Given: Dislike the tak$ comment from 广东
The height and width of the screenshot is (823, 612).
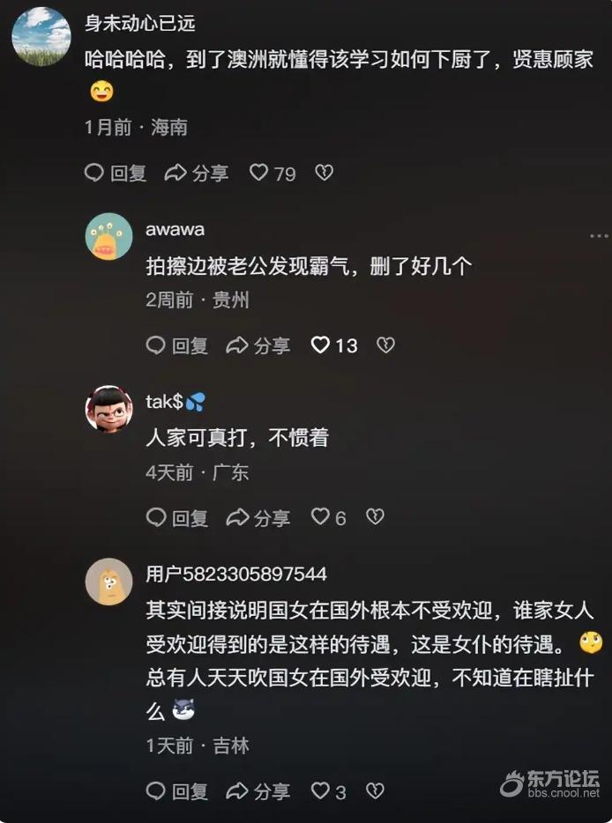Looking at the screenshot, I should pyautogui.click(x=375, y=517).
